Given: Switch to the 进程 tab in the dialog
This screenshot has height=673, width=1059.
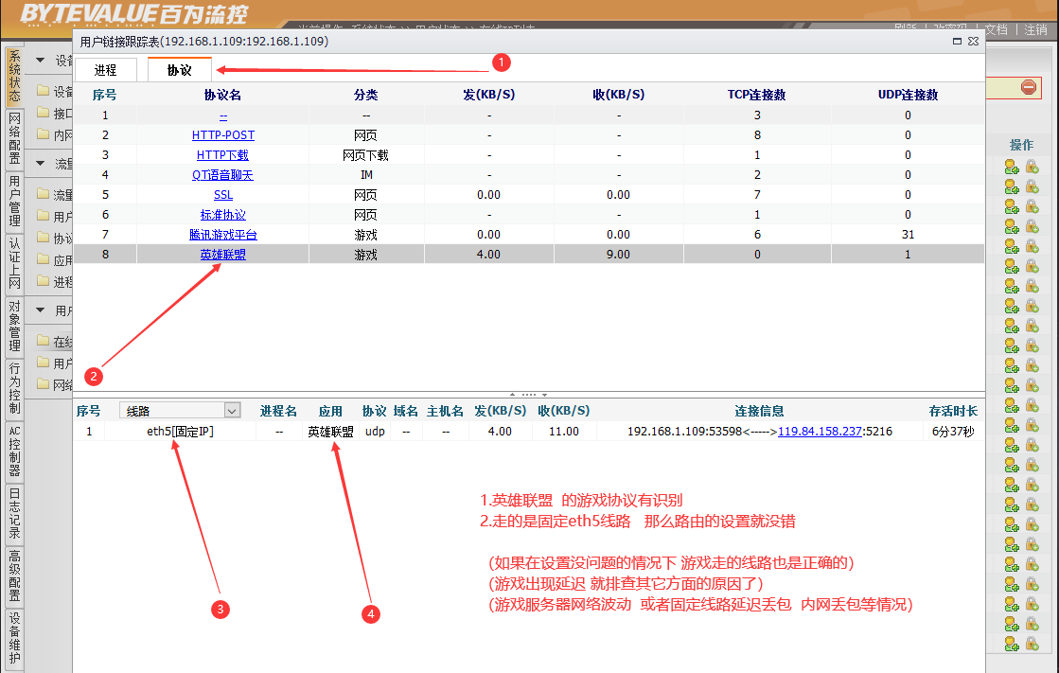Looking at the screenshot, I should click(105, 70).
